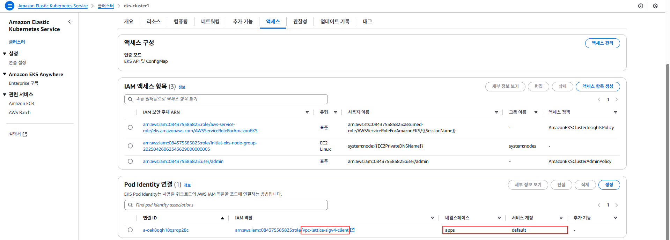670x240 pixels.
Task: Select the user/admin access entry
Action: [x=130, y=161]
